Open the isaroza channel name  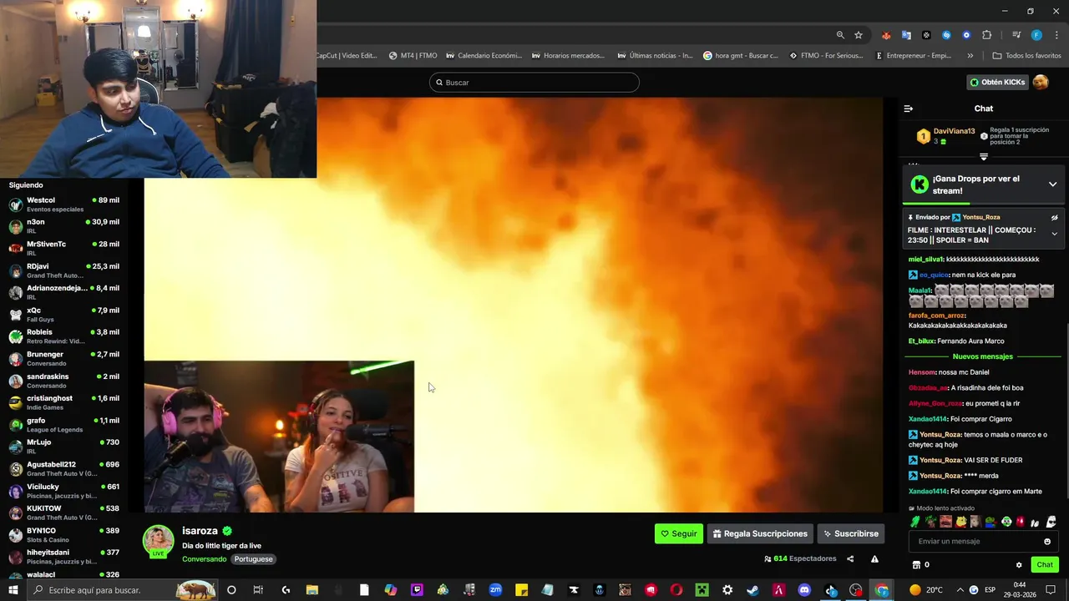coord(200,531)
